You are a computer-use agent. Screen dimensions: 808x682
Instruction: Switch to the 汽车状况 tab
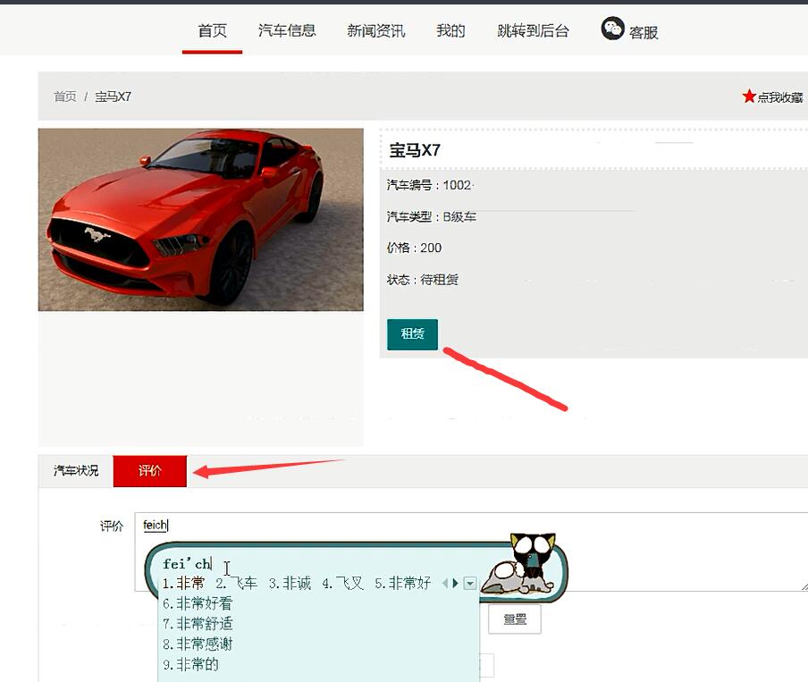point(76,471)
